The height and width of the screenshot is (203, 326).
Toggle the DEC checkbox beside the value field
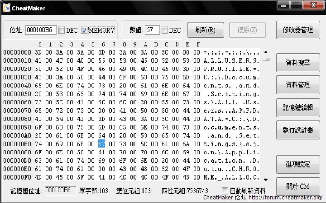[165, 31]
